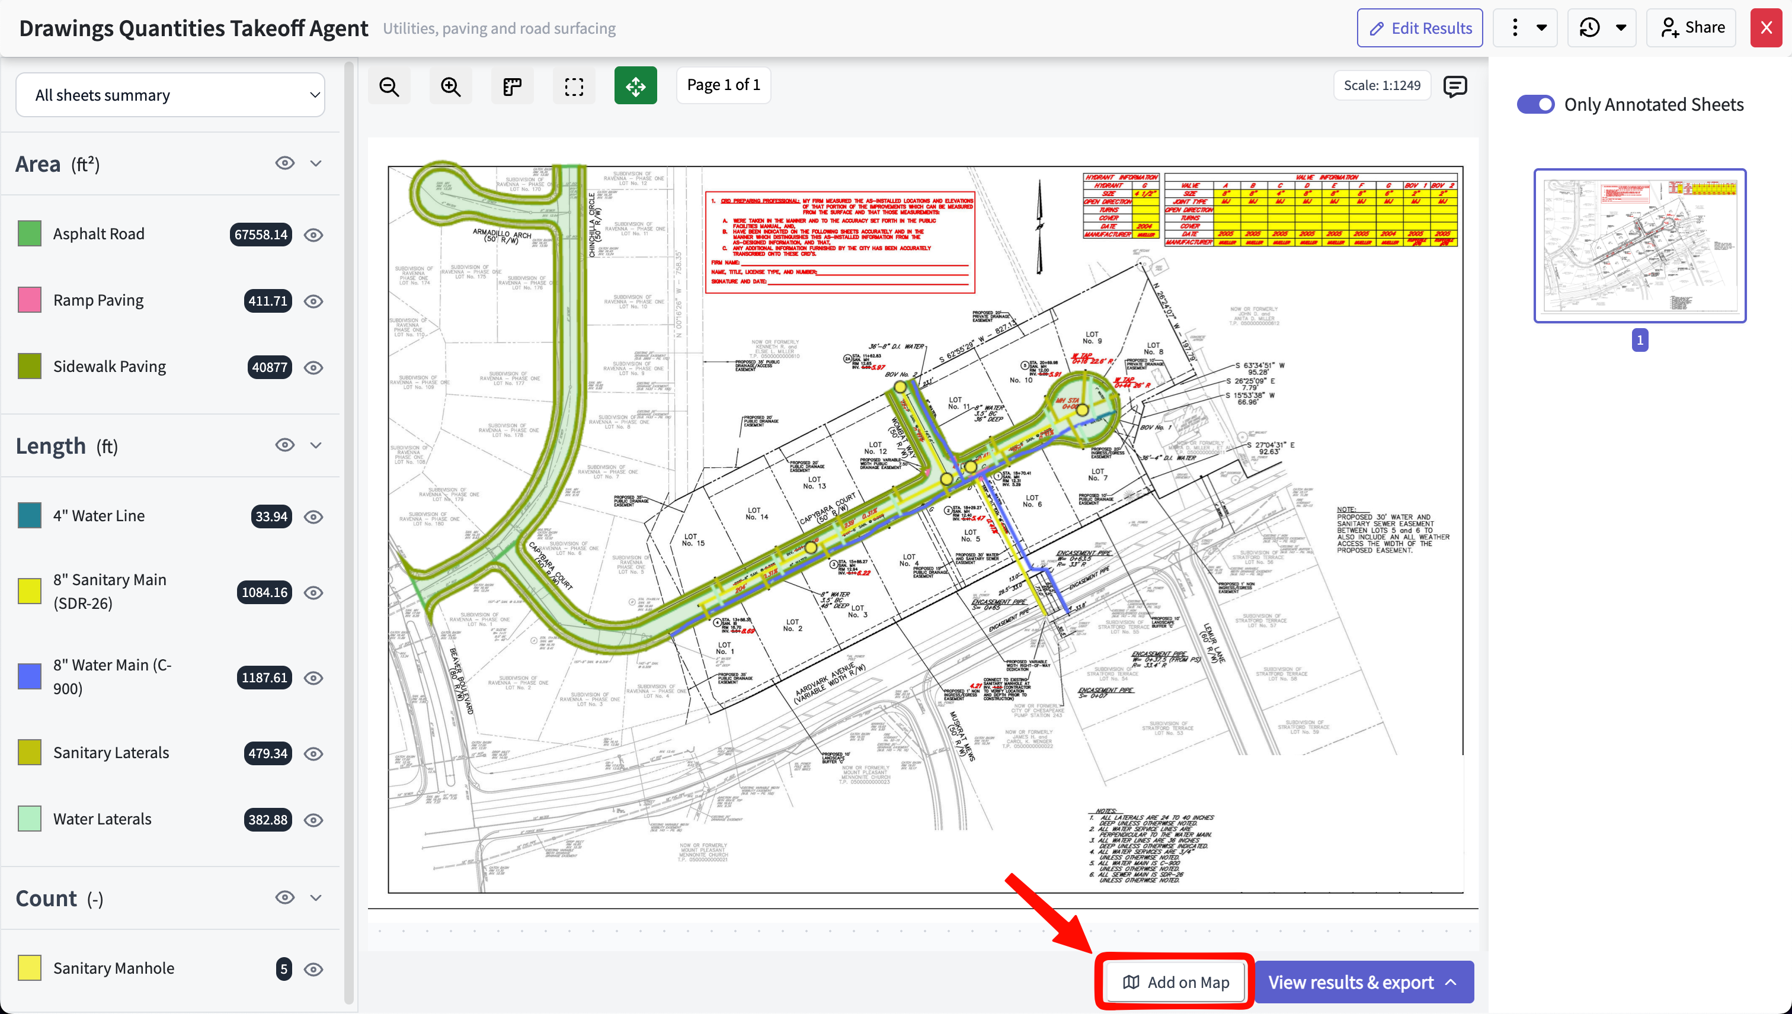This screenshot has height=1014, width=1792.
Task: Click the Sanitary Laterals color swatch
Action: click(29, 752)
